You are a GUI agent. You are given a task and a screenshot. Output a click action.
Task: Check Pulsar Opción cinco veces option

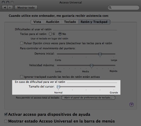[22, 43]
